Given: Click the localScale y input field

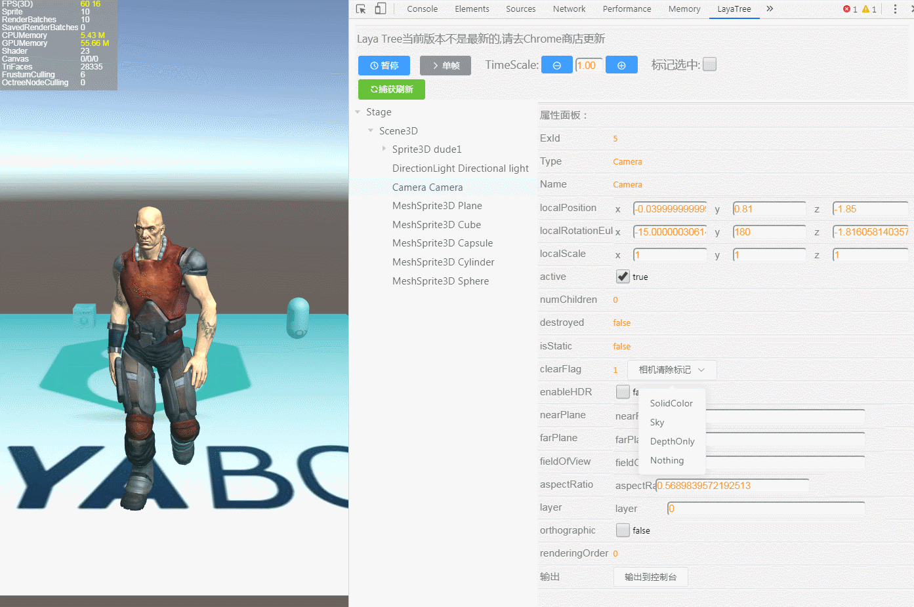Looking at the screenshot, I should pos(769,255).
